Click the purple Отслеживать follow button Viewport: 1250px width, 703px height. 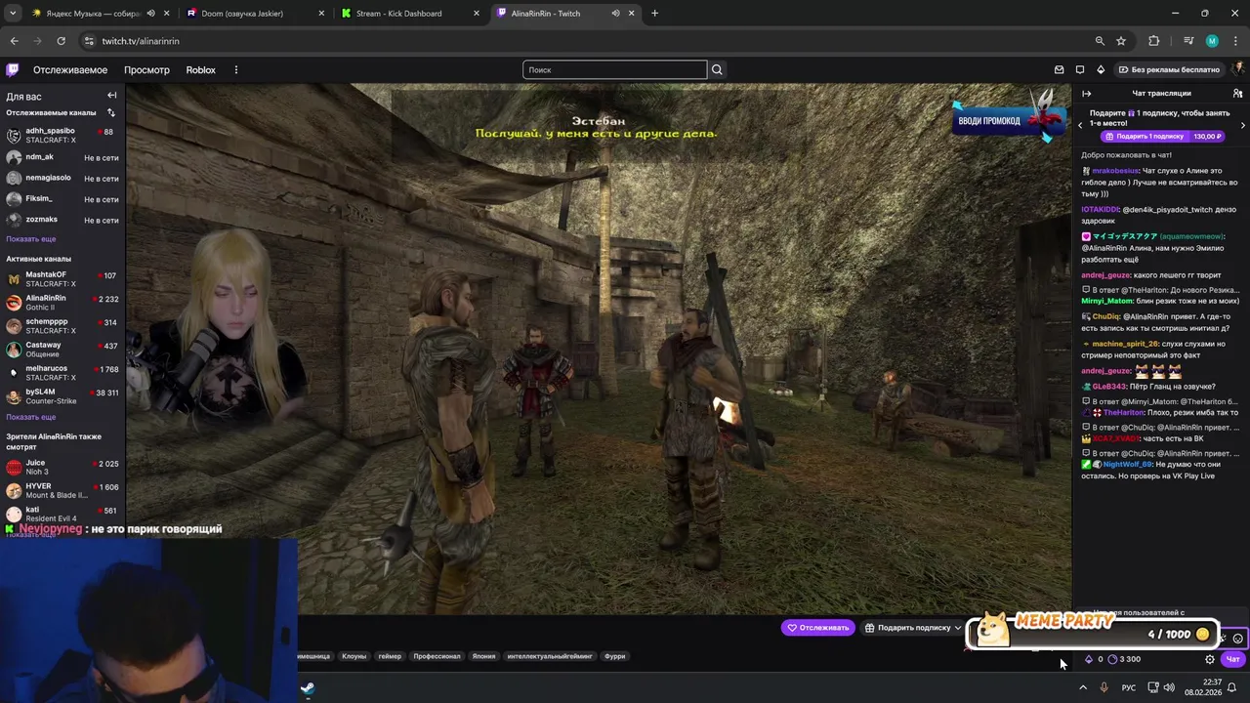coord(818,628)
